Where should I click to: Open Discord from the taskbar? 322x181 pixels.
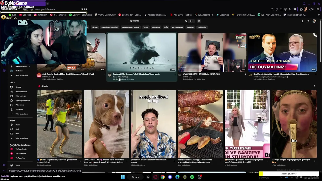(x=170, y=177)
